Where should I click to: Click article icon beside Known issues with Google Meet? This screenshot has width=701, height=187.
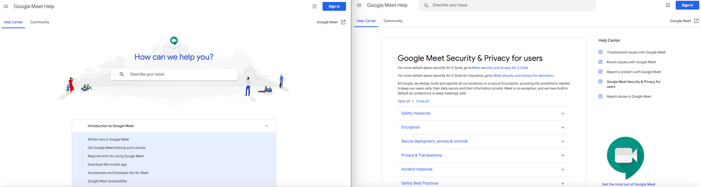[600, 62]
